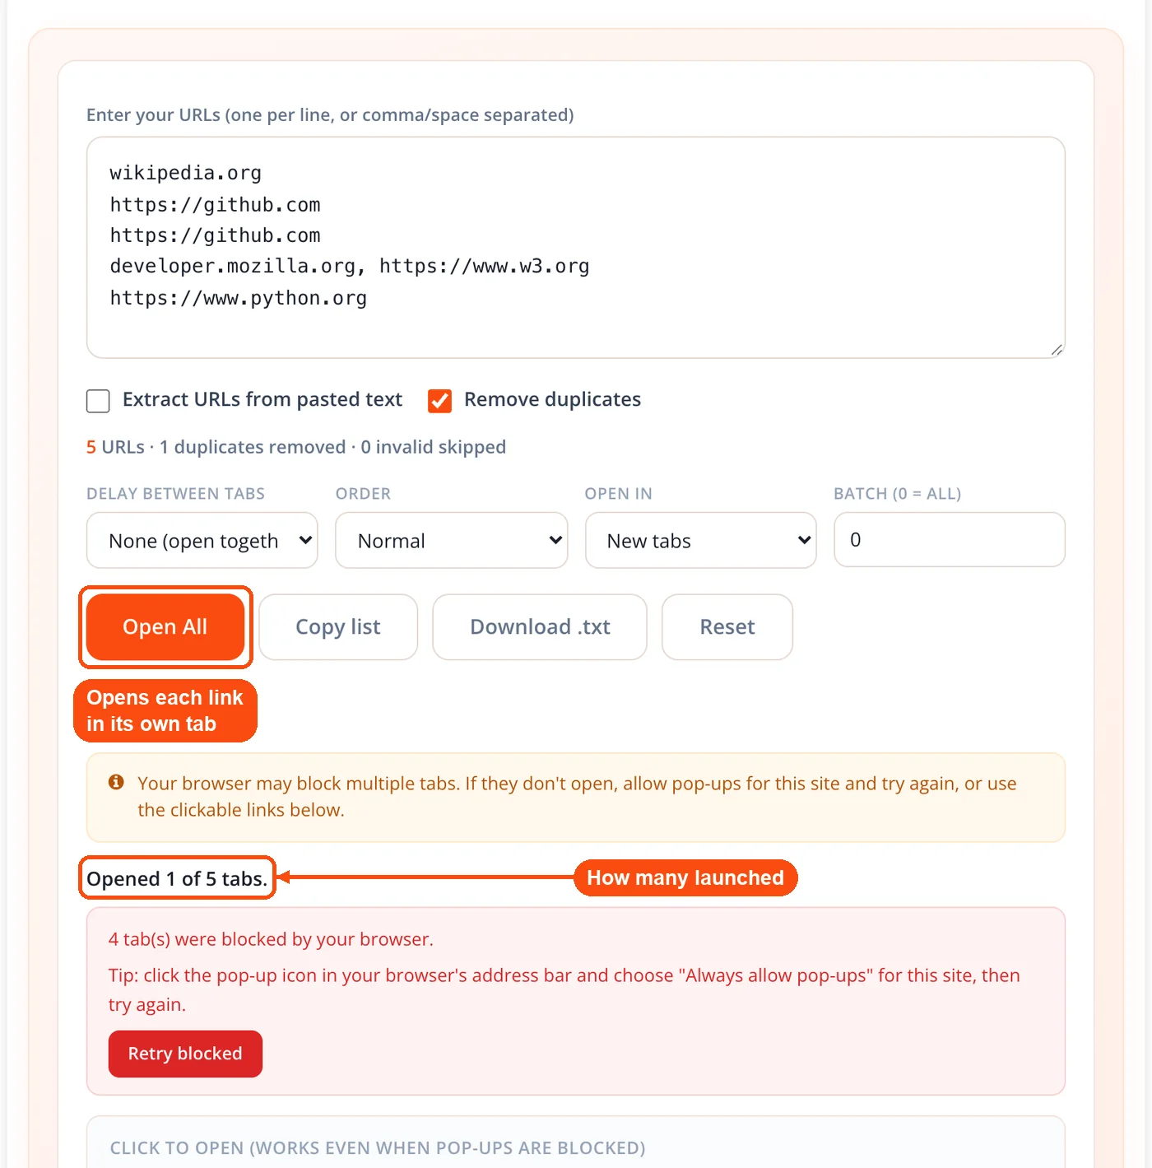The image size is (1152, 1168).
Task: Click the Click To Open section header
Action: pyautogui.click(x=378, y=1148)
